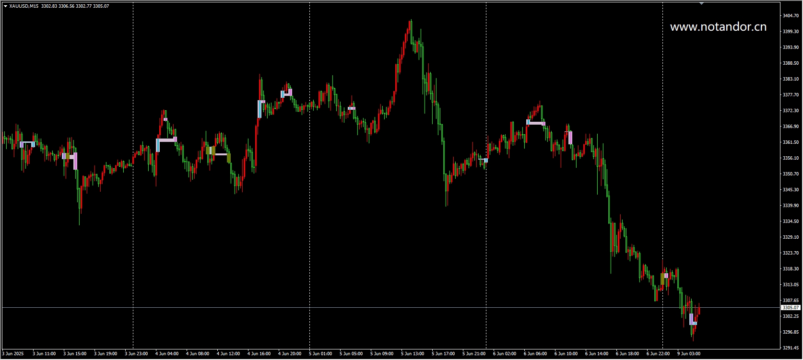Click the 3 Jun 19:00 time label
Image resolution: width=803 pixels, height=360 pixels.
[x=106, y=354]
